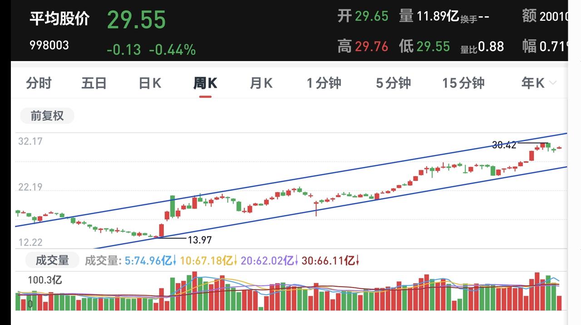Click the volume value 11.89亿
The height and width of the screenshot is (325, 581).
click(x=438, y=16)
